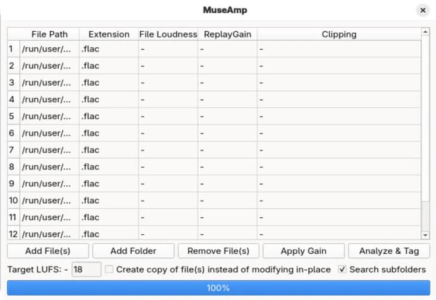Select row header number 4
Image resolution: width=436 pixels, height=300 pixels.
coord(14,99)
